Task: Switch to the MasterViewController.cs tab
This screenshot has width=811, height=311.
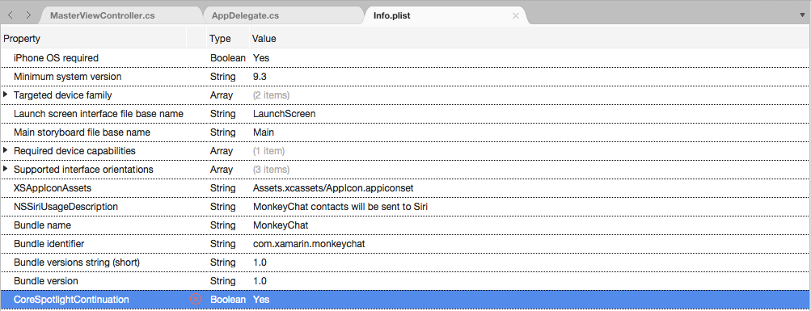Action: click(103, 15)
